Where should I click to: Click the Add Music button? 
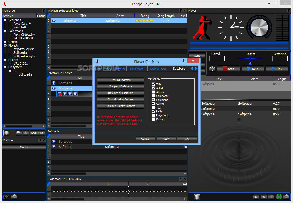(37, 133)
